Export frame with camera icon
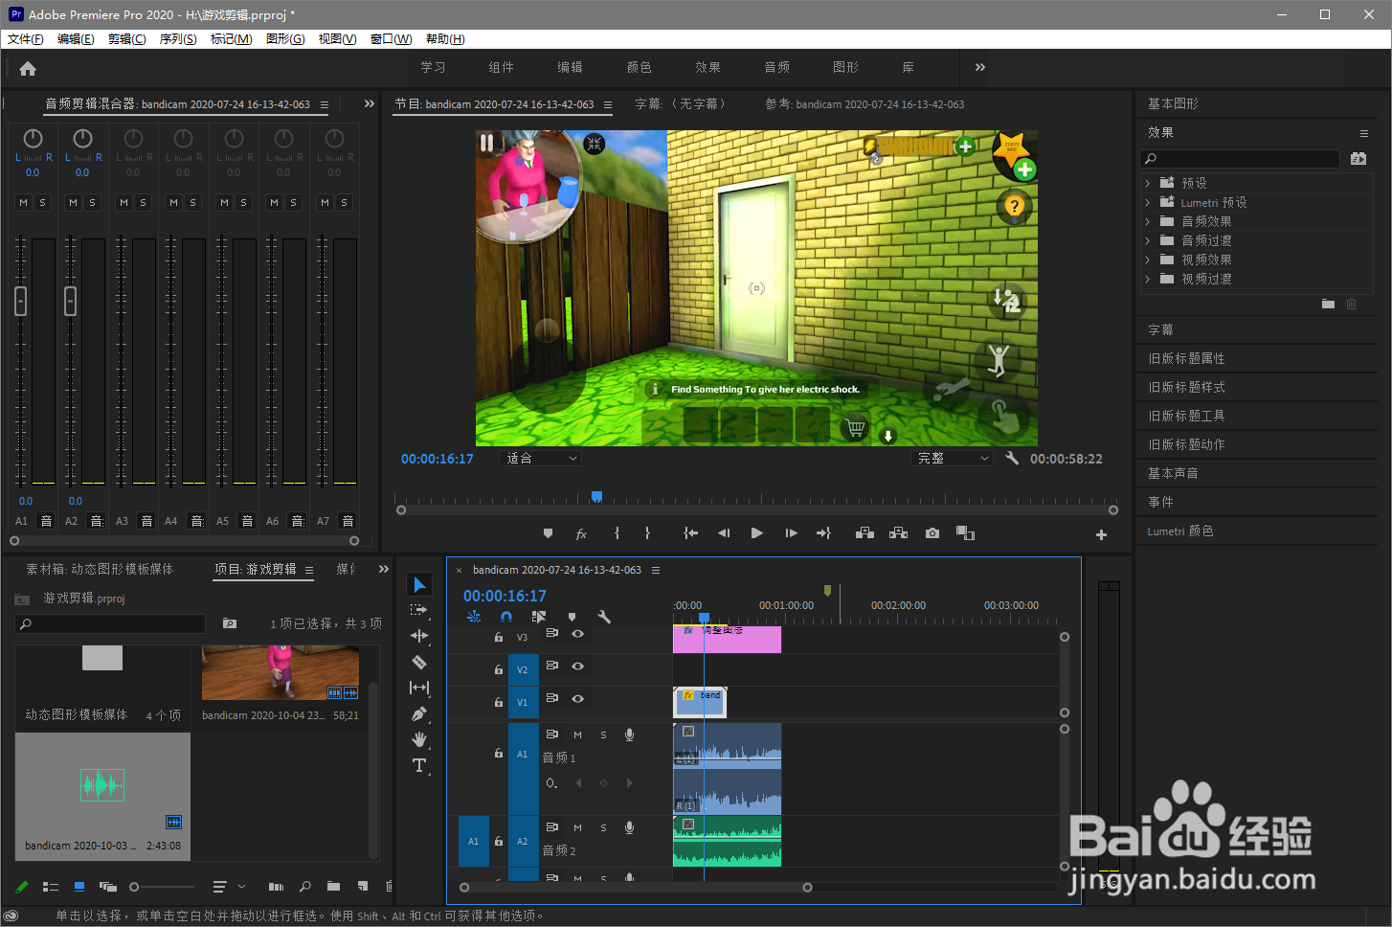 click(x=932, y=533)
